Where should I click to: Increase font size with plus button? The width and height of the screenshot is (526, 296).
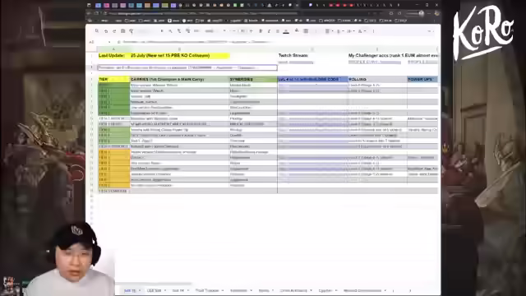pyautogui.click(x=251, y=31)
